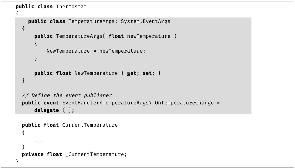Click System.EventArgs base class text
The image size is (295, 168).
145,21
